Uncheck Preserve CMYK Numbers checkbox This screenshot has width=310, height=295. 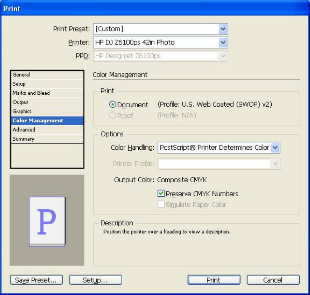coord(161,194)
